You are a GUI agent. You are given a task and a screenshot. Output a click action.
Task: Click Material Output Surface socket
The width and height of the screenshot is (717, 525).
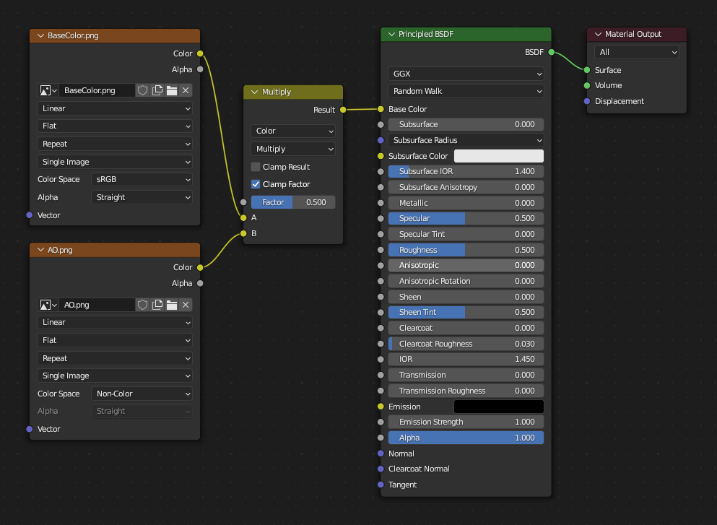[587, 70]
